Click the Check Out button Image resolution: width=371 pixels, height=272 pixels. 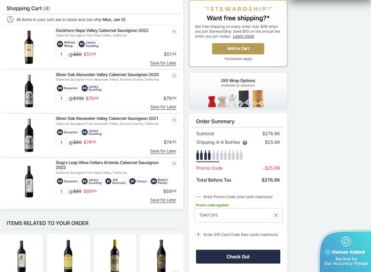(x=238, y=257)
